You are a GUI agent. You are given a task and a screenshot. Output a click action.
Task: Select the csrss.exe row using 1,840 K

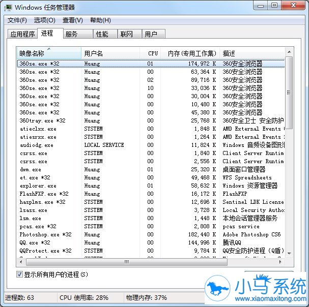tap(151, 153)
